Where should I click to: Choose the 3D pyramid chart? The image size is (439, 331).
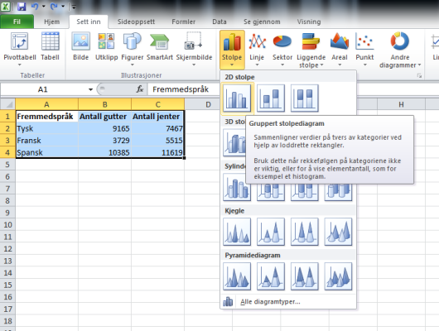point(338,276)
